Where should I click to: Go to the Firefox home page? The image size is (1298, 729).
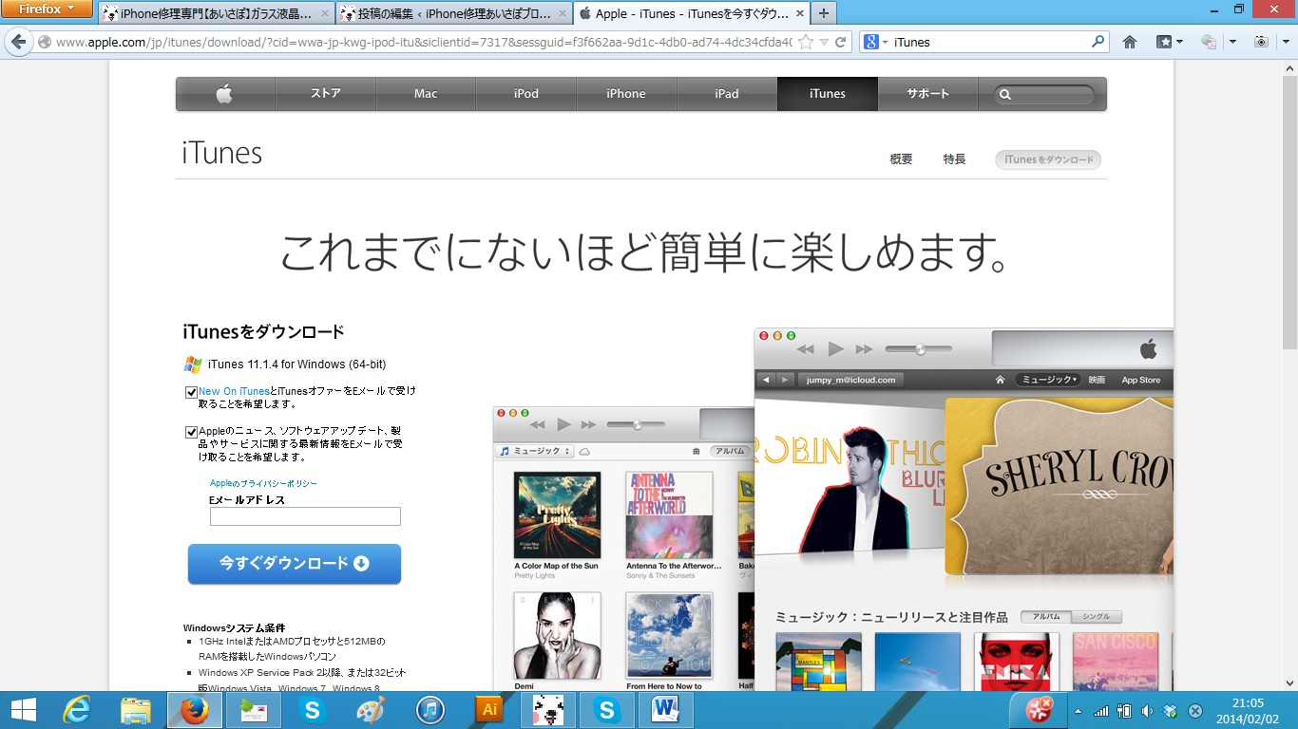tap(1130, 42)
